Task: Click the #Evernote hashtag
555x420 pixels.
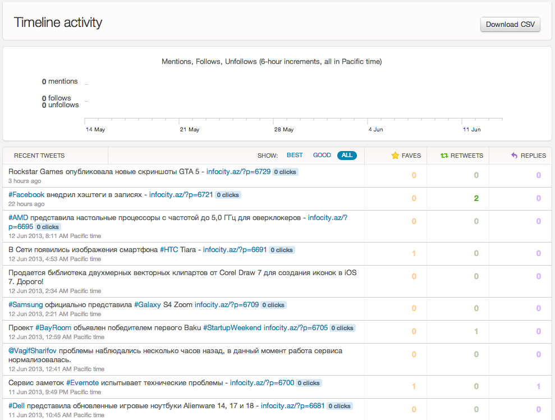Action: [x=82, y=382]
